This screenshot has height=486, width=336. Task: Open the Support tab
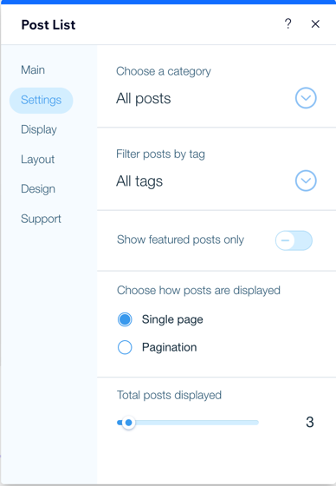pyautogui.click(x=41, y=219)
